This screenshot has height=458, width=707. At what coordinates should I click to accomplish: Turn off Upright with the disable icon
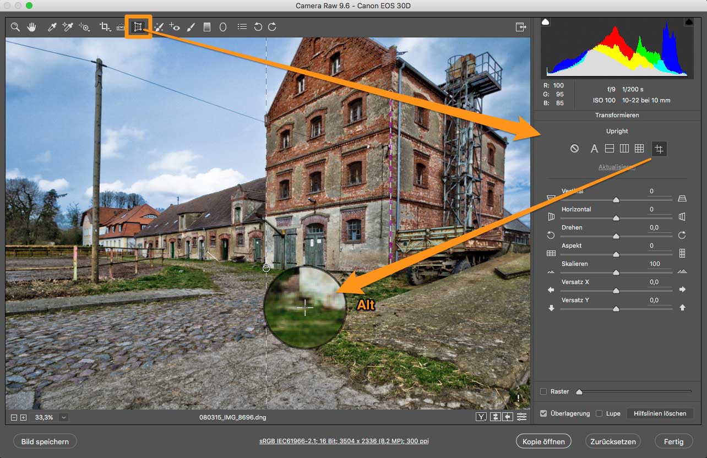[x=575, y=149]
